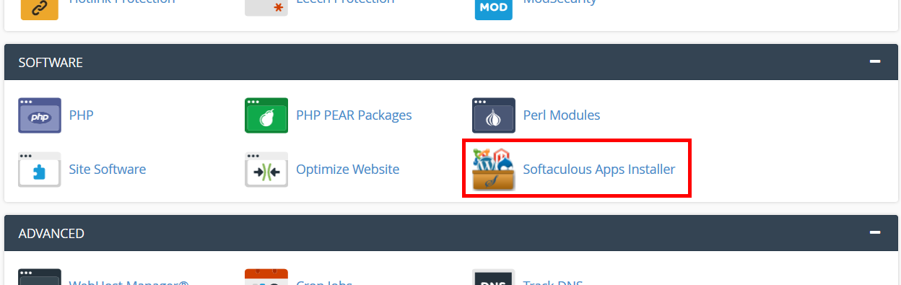Click the orange Hotlink Protection chain icon

40,9
